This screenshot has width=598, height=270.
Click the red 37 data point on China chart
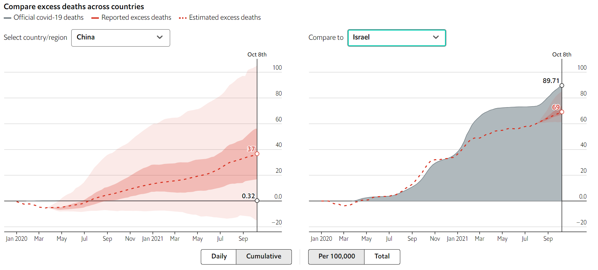(x=257, y=154)
